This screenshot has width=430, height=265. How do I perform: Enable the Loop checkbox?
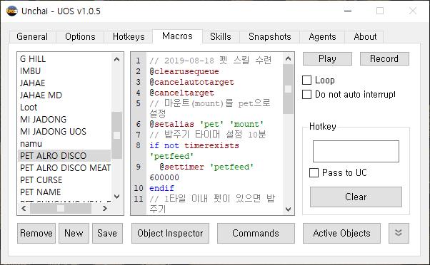click(x=306, y=80)
